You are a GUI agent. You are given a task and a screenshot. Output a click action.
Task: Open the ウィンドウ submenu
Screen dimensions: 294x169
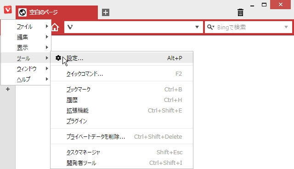pos(26,68)
